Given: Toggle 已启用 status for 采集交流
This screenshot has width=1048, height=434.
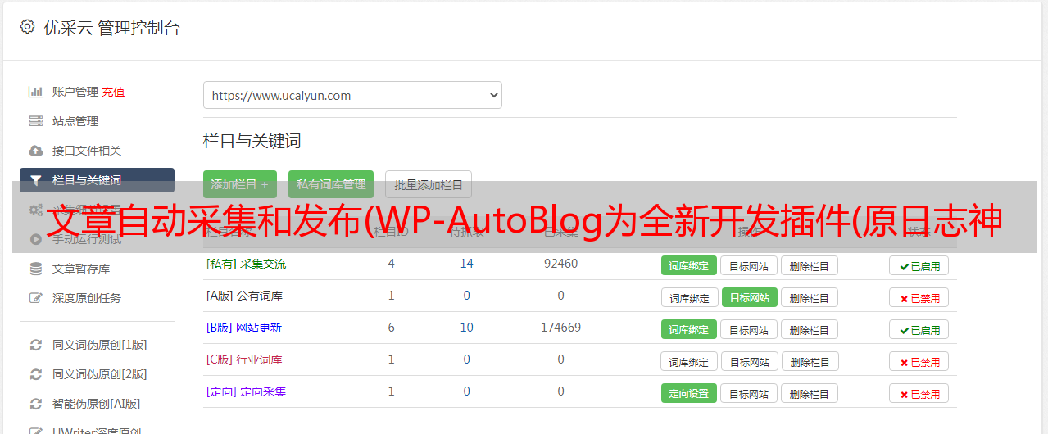Looking at the screenshot, I should click(x=919, y=265).
